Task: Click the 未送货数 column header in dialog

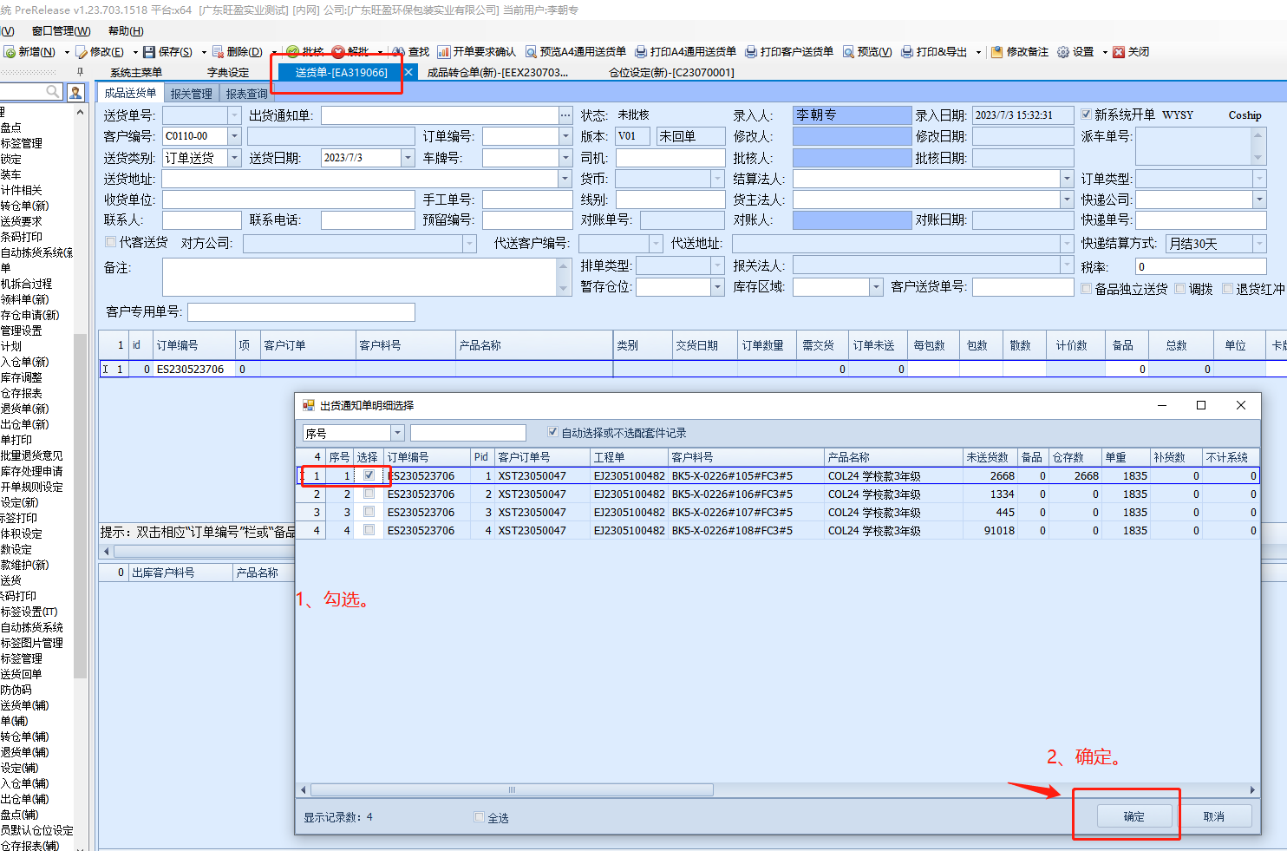Action: (990, 457)
